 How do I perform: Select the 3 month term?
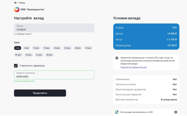(x=17, y=48)
